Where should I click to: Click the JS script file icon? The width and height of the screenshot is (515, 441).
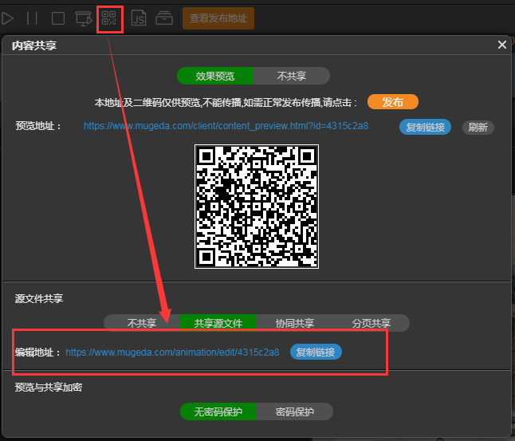pyautogui.click(x=139, y=18)
